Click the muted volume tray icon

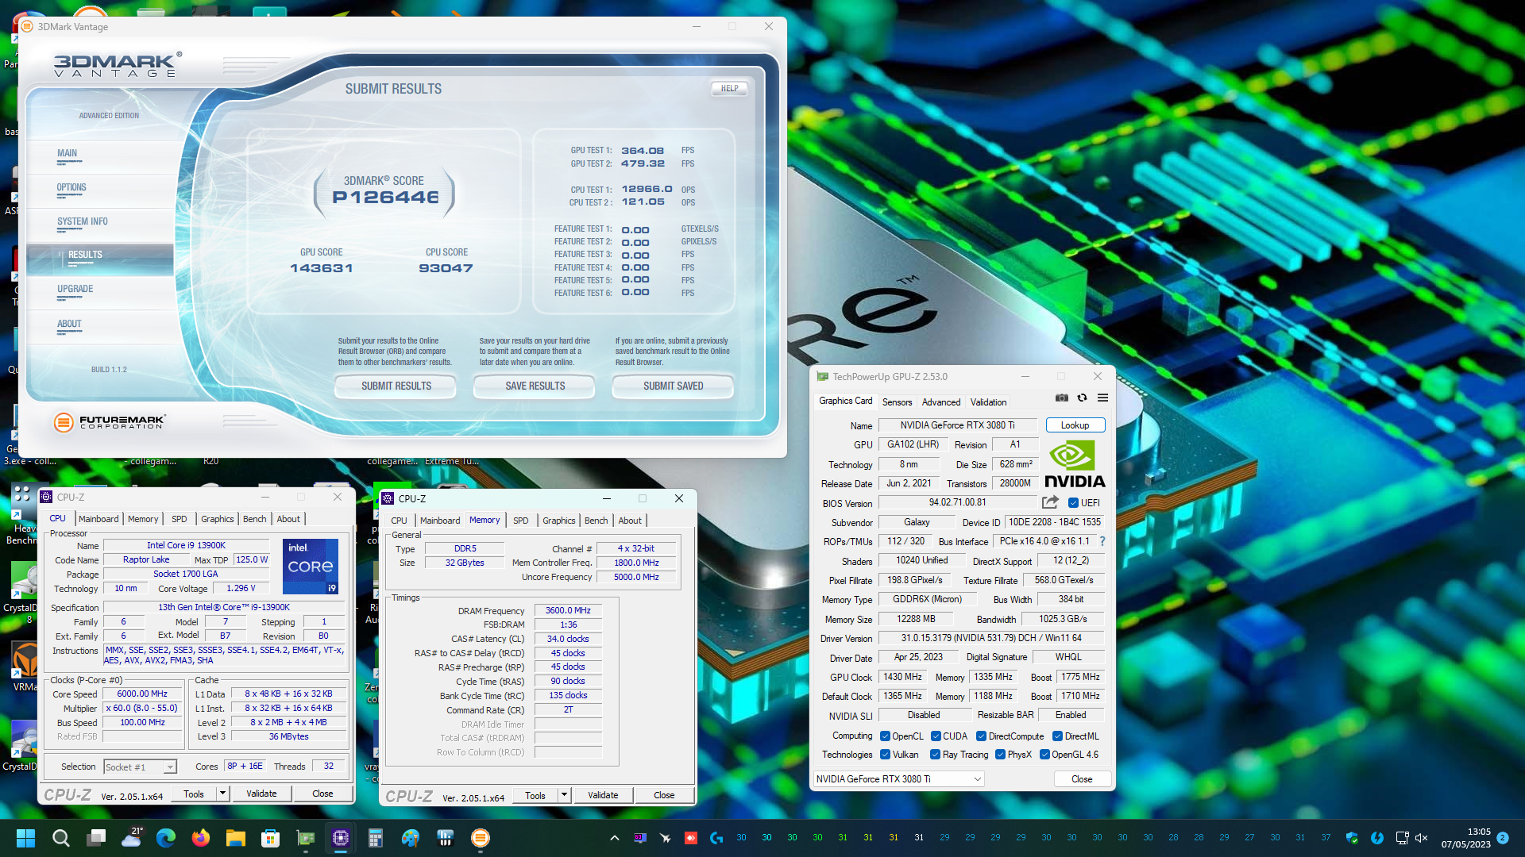tap(1422, 838)
